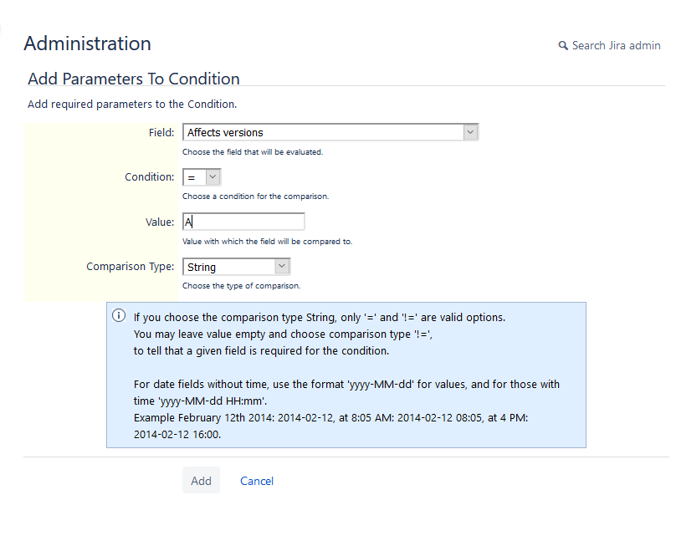
Task: Expand the Condition dropdown arrow
Action: pyautogui.click(x=213, y=177)
